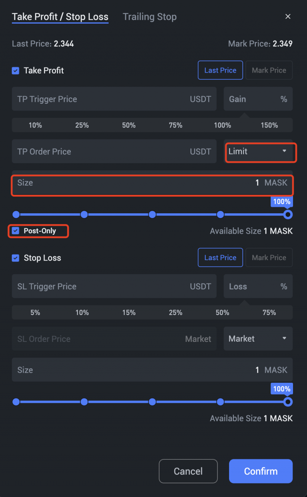Select Mark Price for Take Profit trigger

pyautogui.click(x=269, y=70)
